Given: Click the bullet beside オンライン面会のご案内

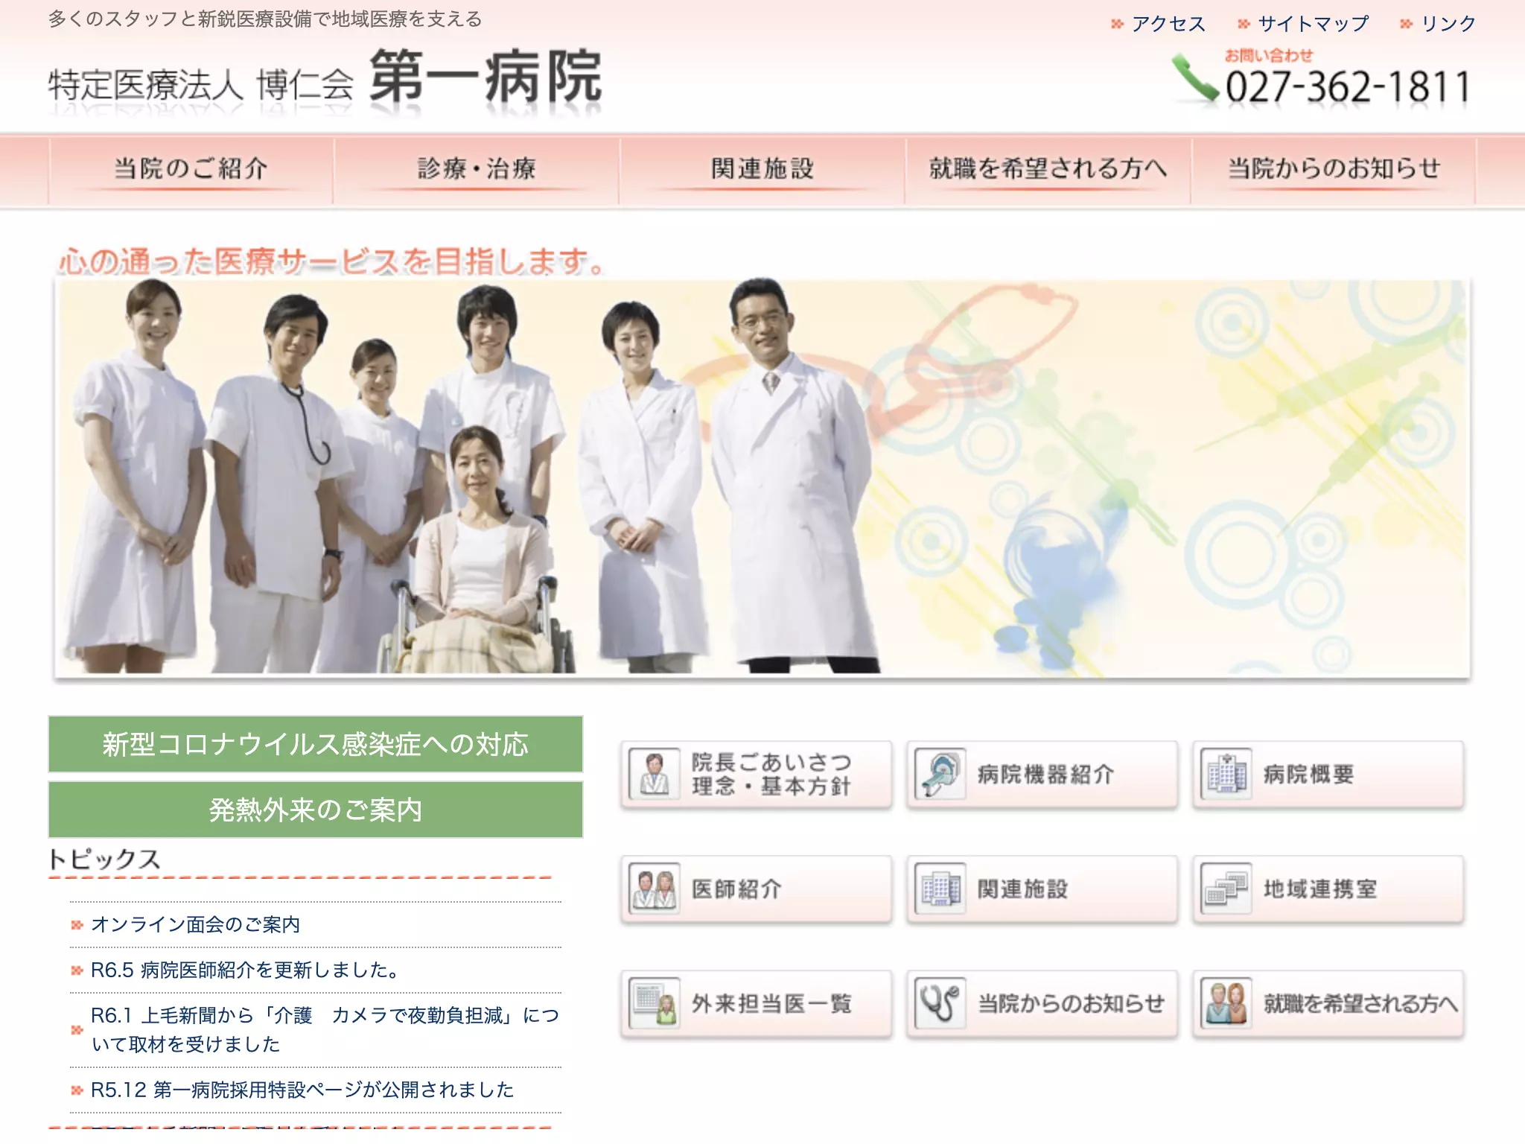Looking at the screenshot, I should pos(77,925).
